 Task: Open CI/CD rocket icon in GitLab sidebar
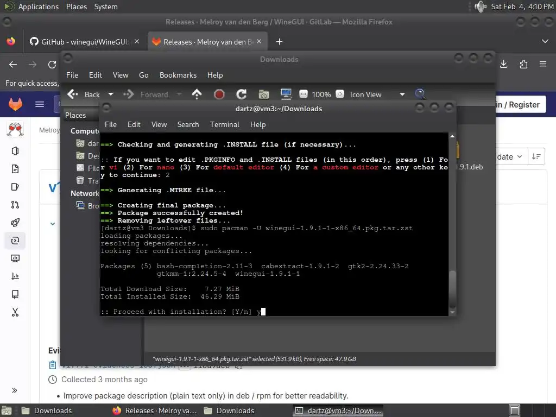tap(15, 223)
